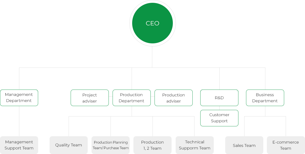Click the Technical Supporm Team box

coord(195,145)
